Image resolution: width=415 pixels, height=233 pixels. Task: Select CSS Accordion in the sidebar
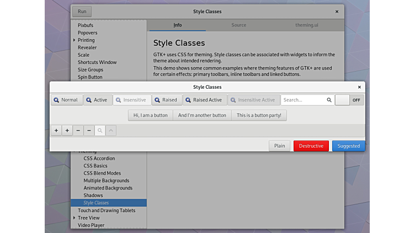(x=99, y=158)
